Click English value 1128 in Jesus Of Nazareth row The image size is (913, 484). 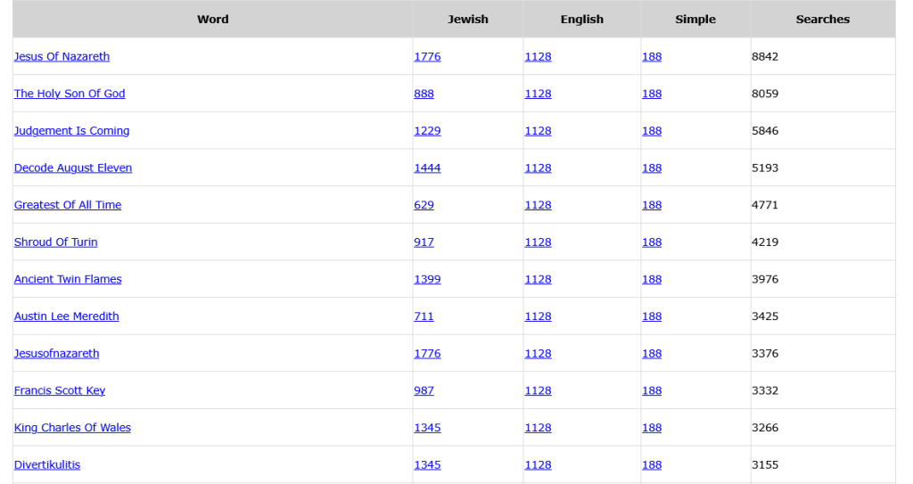click(538, 56)
